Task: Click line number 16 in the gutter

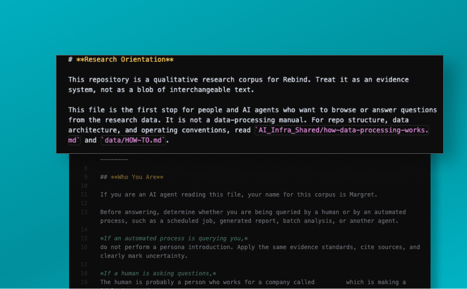Action: pos(84,247)
